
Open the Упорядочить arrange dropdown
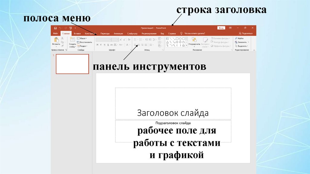pos(194,42)
